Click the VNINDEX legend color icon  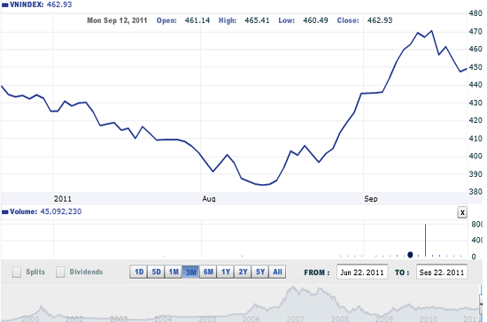[x=5, y=5]
